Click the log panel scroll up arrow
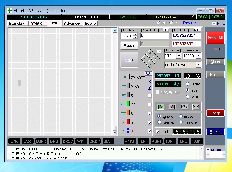The image size is (232, 172). pyautogui.click(x=201, y=148)
